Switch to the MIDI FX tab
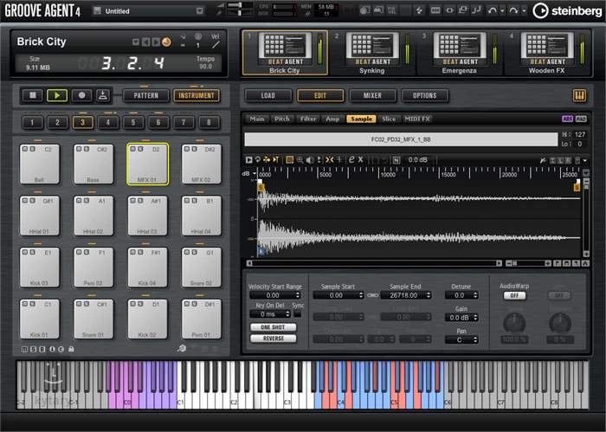This screenshot has height=432, width=606. point(417,119)
